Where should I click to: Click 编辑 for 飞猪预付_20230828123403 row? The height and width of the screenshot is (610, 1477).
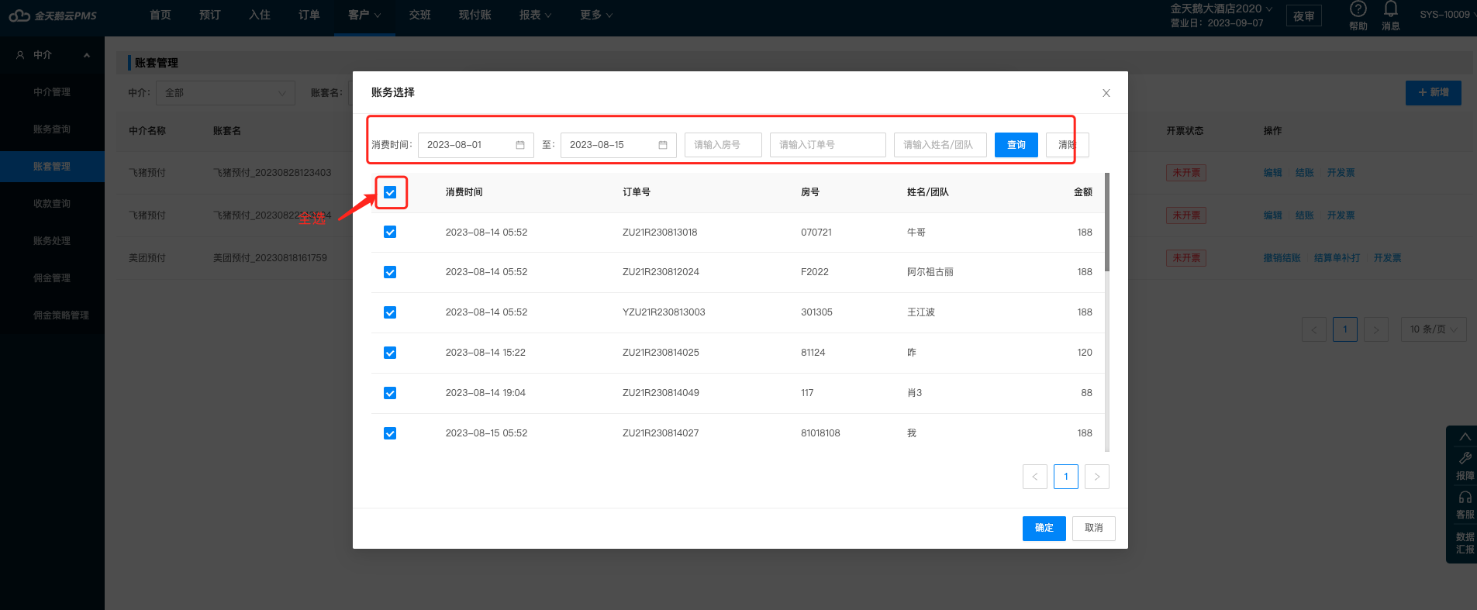click(1272, 173)
